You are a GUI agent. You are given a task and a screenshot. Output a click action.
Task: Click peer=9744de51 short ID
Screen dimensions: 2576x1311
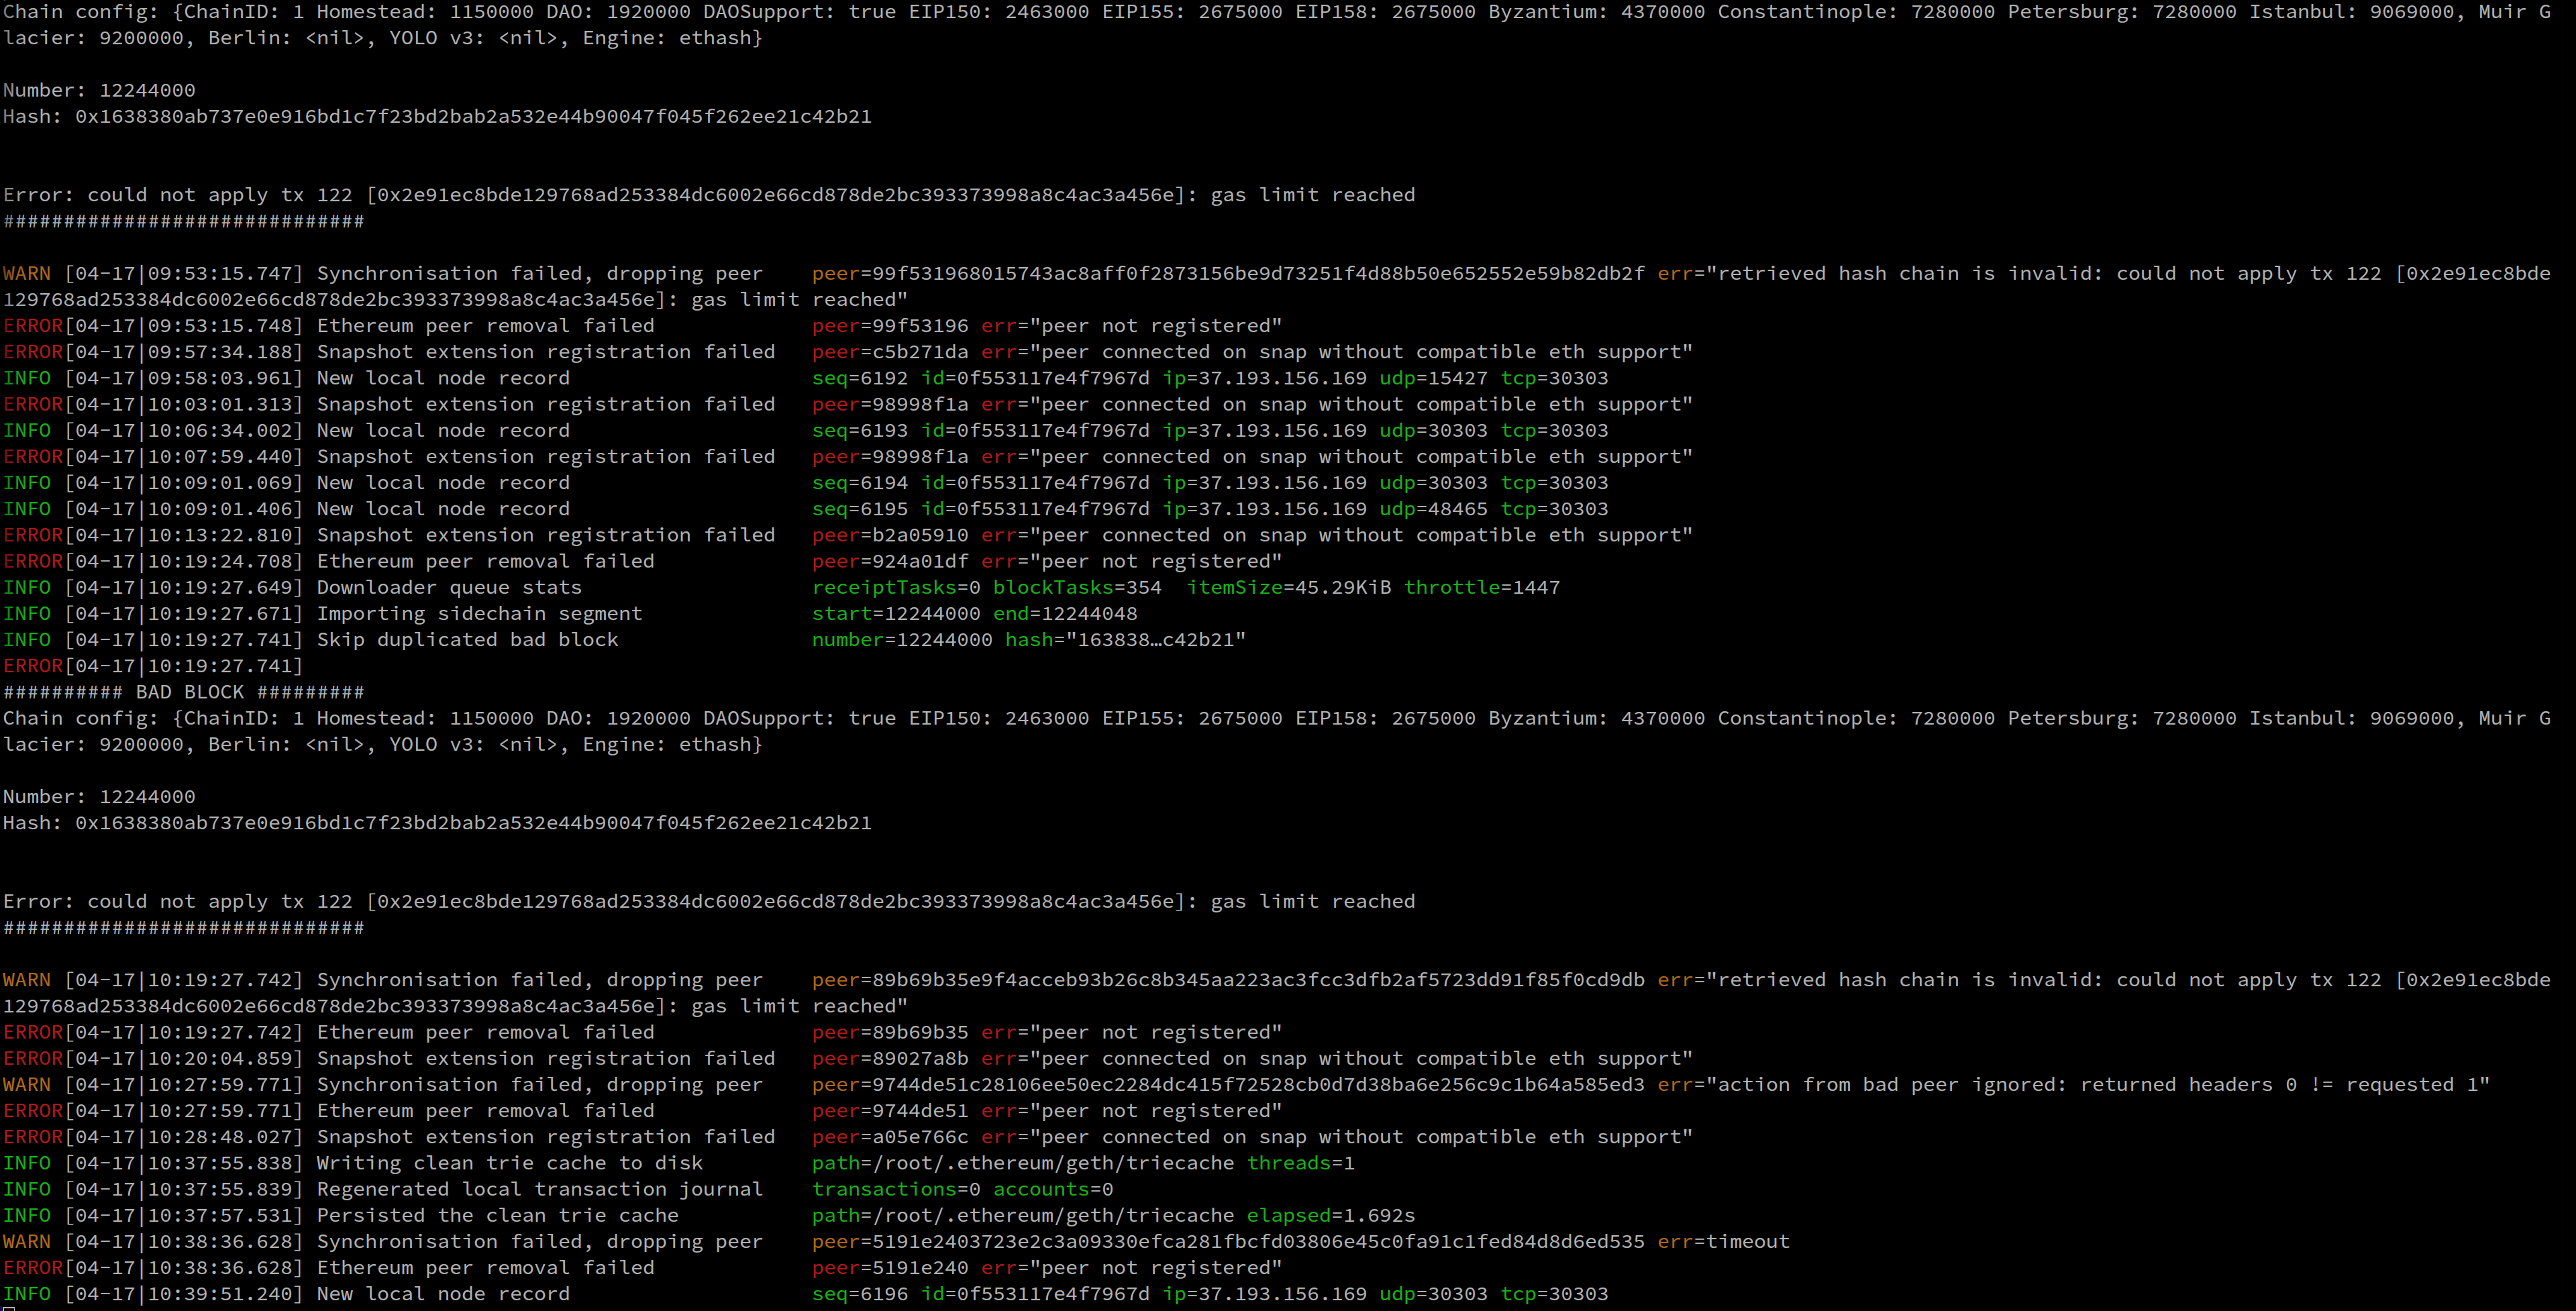coord(890,1111)
